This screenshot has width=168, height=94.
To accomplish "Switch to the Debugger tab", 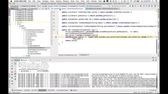I will coord(17,60).
